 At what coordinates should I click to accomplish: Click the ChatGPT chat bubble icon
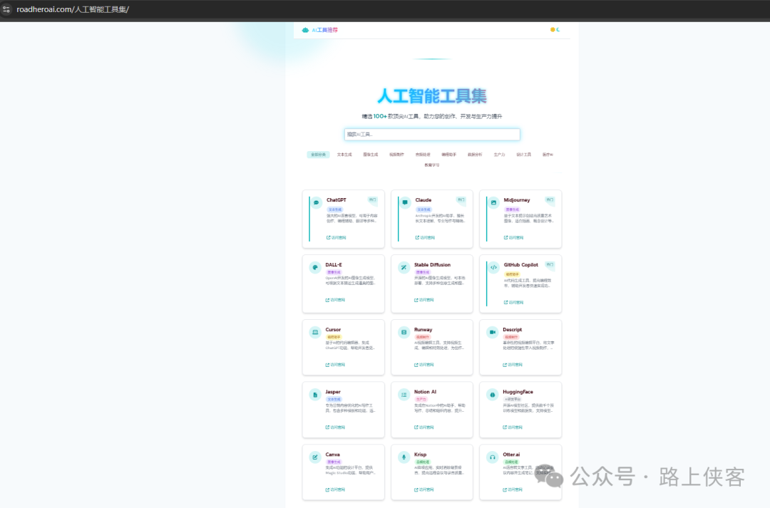point(317,202)
